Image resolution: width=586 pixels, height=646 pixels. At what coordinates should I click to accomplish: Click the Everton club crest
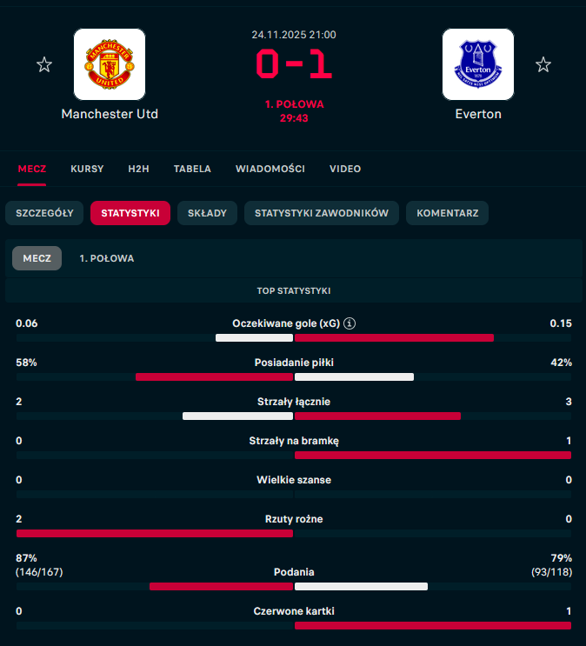point(478,64)
